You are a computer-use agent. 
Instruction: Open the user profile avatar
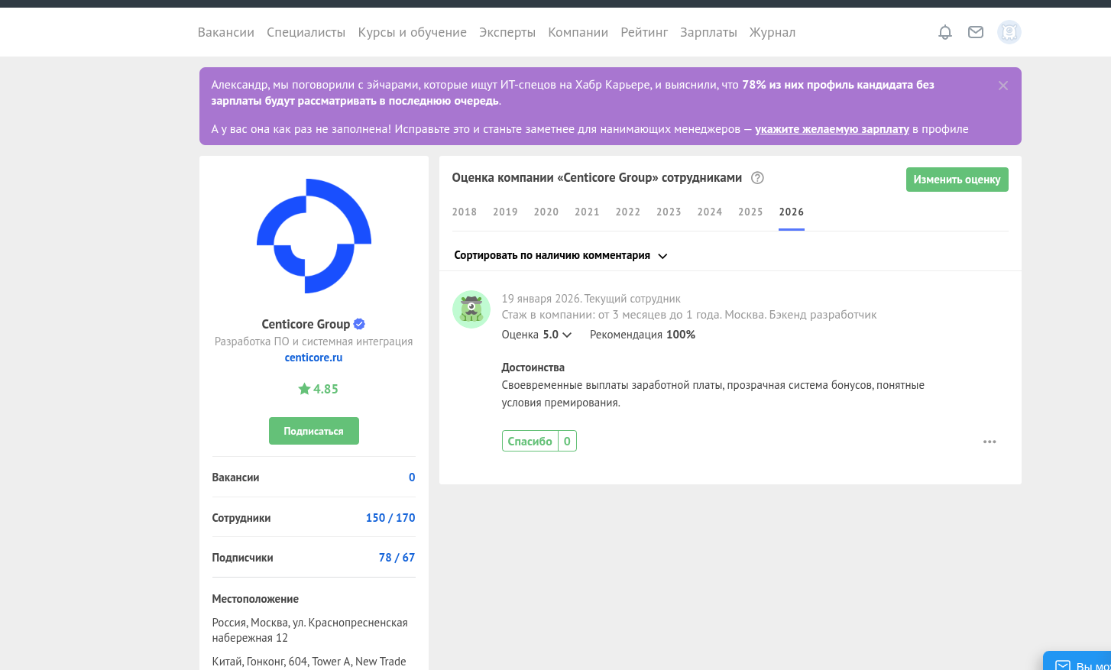tap(1009, 32)
